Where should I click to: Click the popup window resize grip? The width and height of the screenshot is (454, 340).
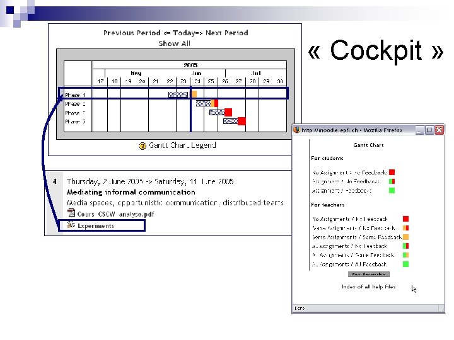point(442,310)
